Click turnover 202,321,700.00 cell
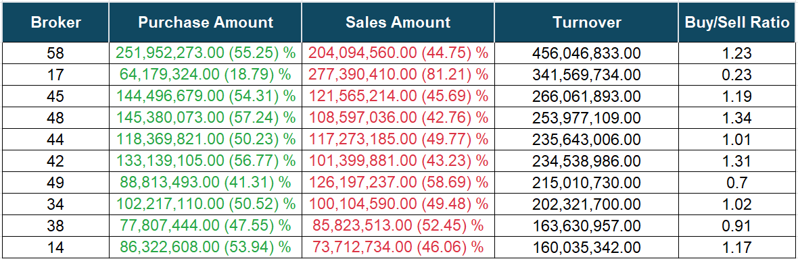Viewport: 798px width, 259px height. click(x=586, y=204)
